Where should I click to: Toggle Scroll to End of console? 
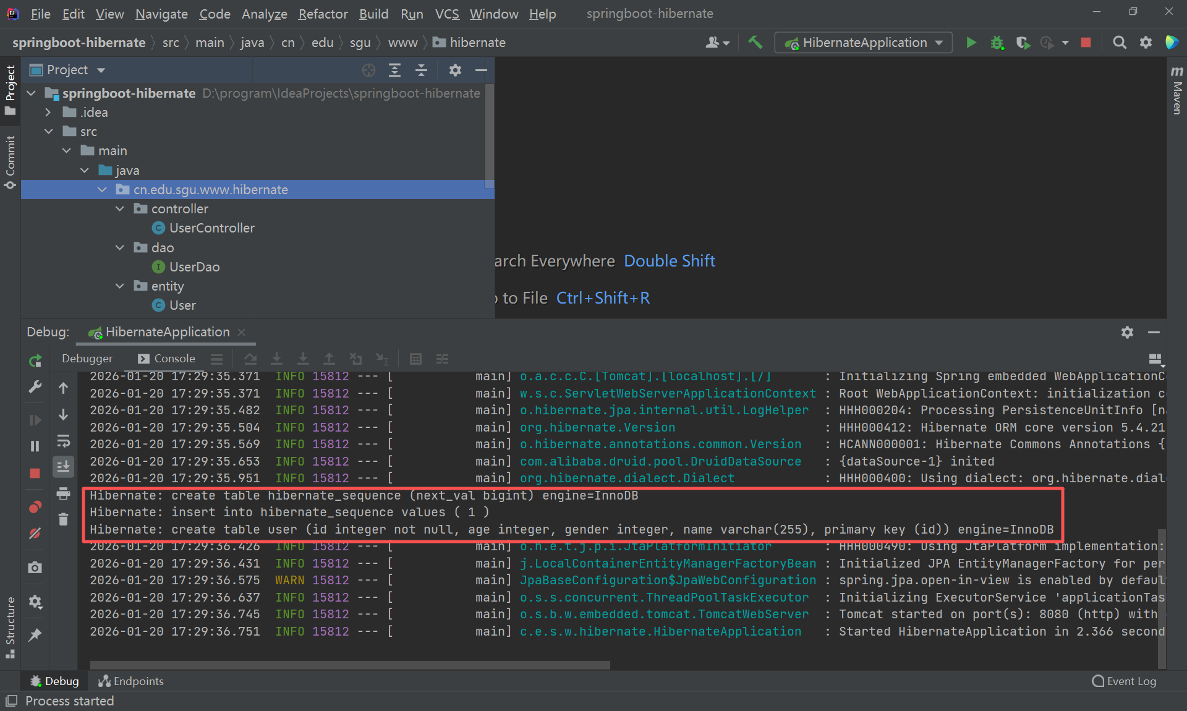point(63,467)
